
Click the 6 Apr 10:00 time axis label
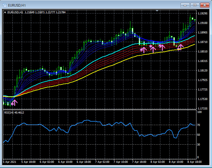point(65,162)
